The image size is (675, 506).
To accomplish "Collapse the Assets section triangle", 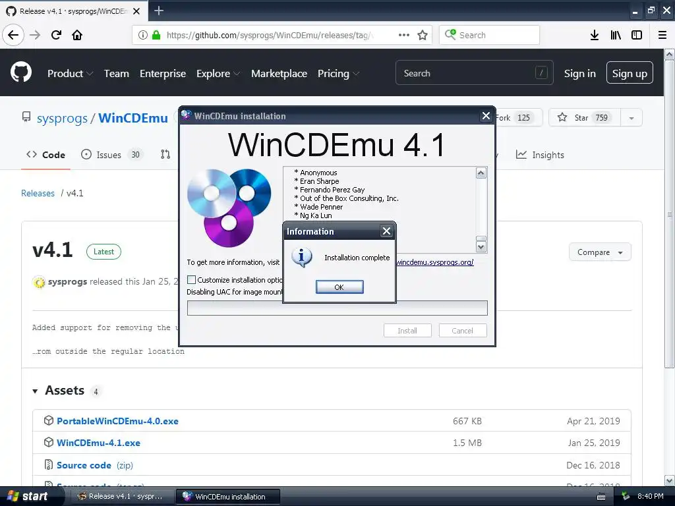I will click(35, 391).
